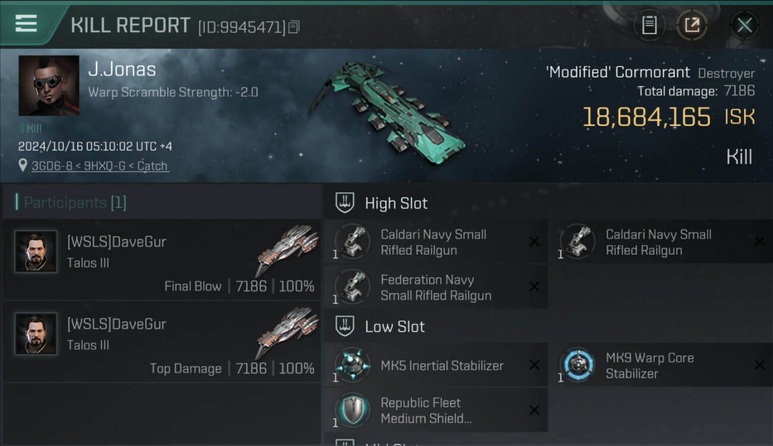Copy the kill report ID
This screenshot has width=773, height=446.
[294, 27]
